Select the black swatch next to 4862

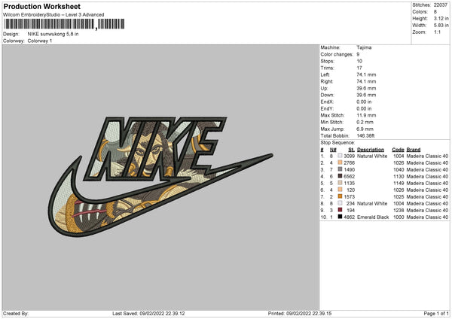[340, 217]
